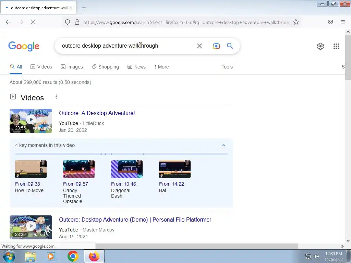Switch to the Shopping tab
351x263 pixels.
tap(105, 67)
